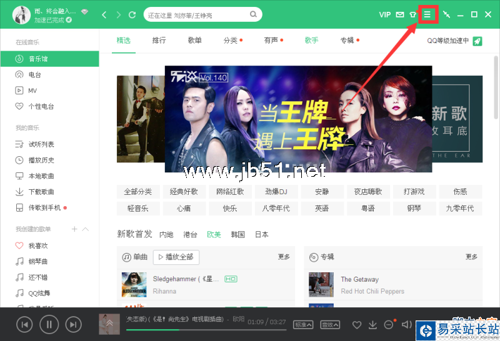Viewport: 500px width, 341px height.
Task: Skip to the next track
Action: point(73,325)
